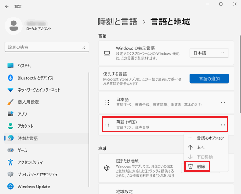Viewport: 241px width, 194px height.
Task: Choose 上へ in the context menu
Action: [206, 148]
